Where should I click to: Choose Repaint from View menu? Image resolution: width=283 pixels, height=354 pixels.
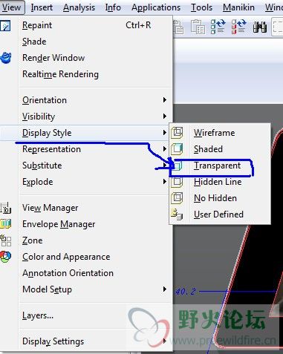pyautogui.click(x=86, y=25)
